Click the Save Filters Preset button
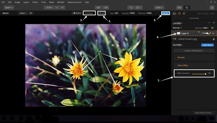Screen dimensions: 217x123 (x=203, y=113)
